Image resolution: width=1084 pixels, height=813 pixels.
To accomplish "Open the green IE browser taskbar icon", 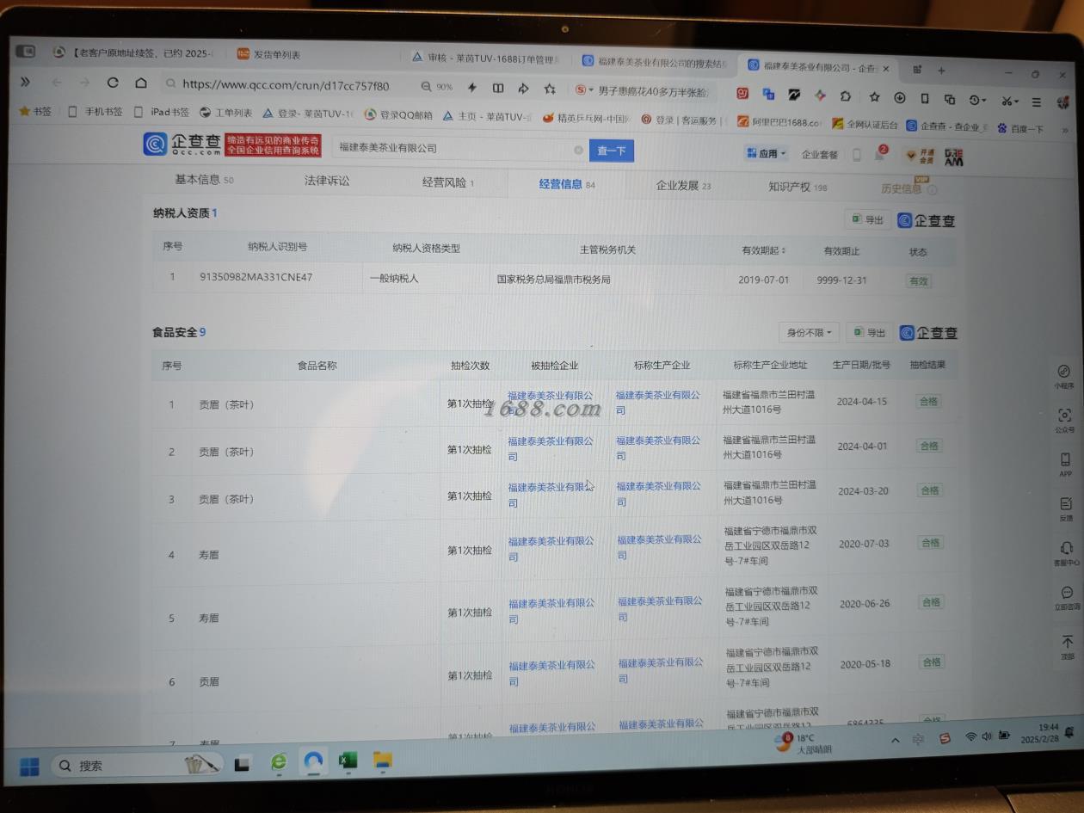I will click(278, 761).
